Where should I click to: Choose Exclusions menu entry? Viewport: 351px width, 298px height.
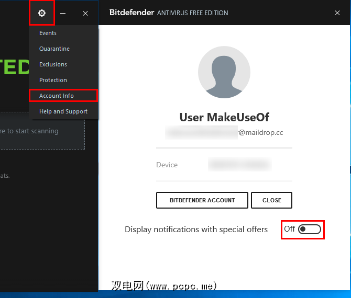53,64
